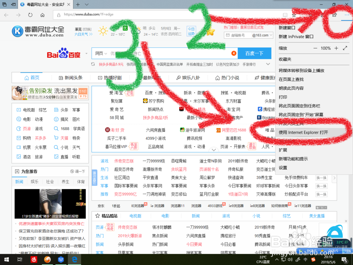Select 新建窗口 in Edge menu
Screen dimensions: 353x265
[x=287, y=28]
